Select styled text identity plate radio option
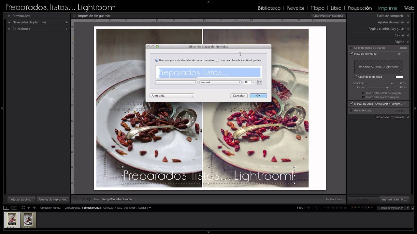 click(157, 60)
